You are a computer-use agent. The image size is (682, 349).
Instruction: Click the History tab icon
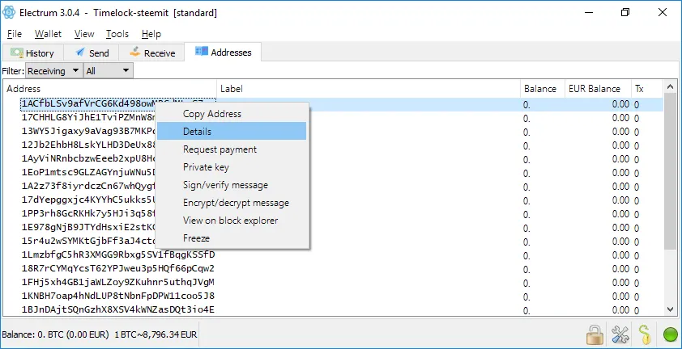[17, 53]
